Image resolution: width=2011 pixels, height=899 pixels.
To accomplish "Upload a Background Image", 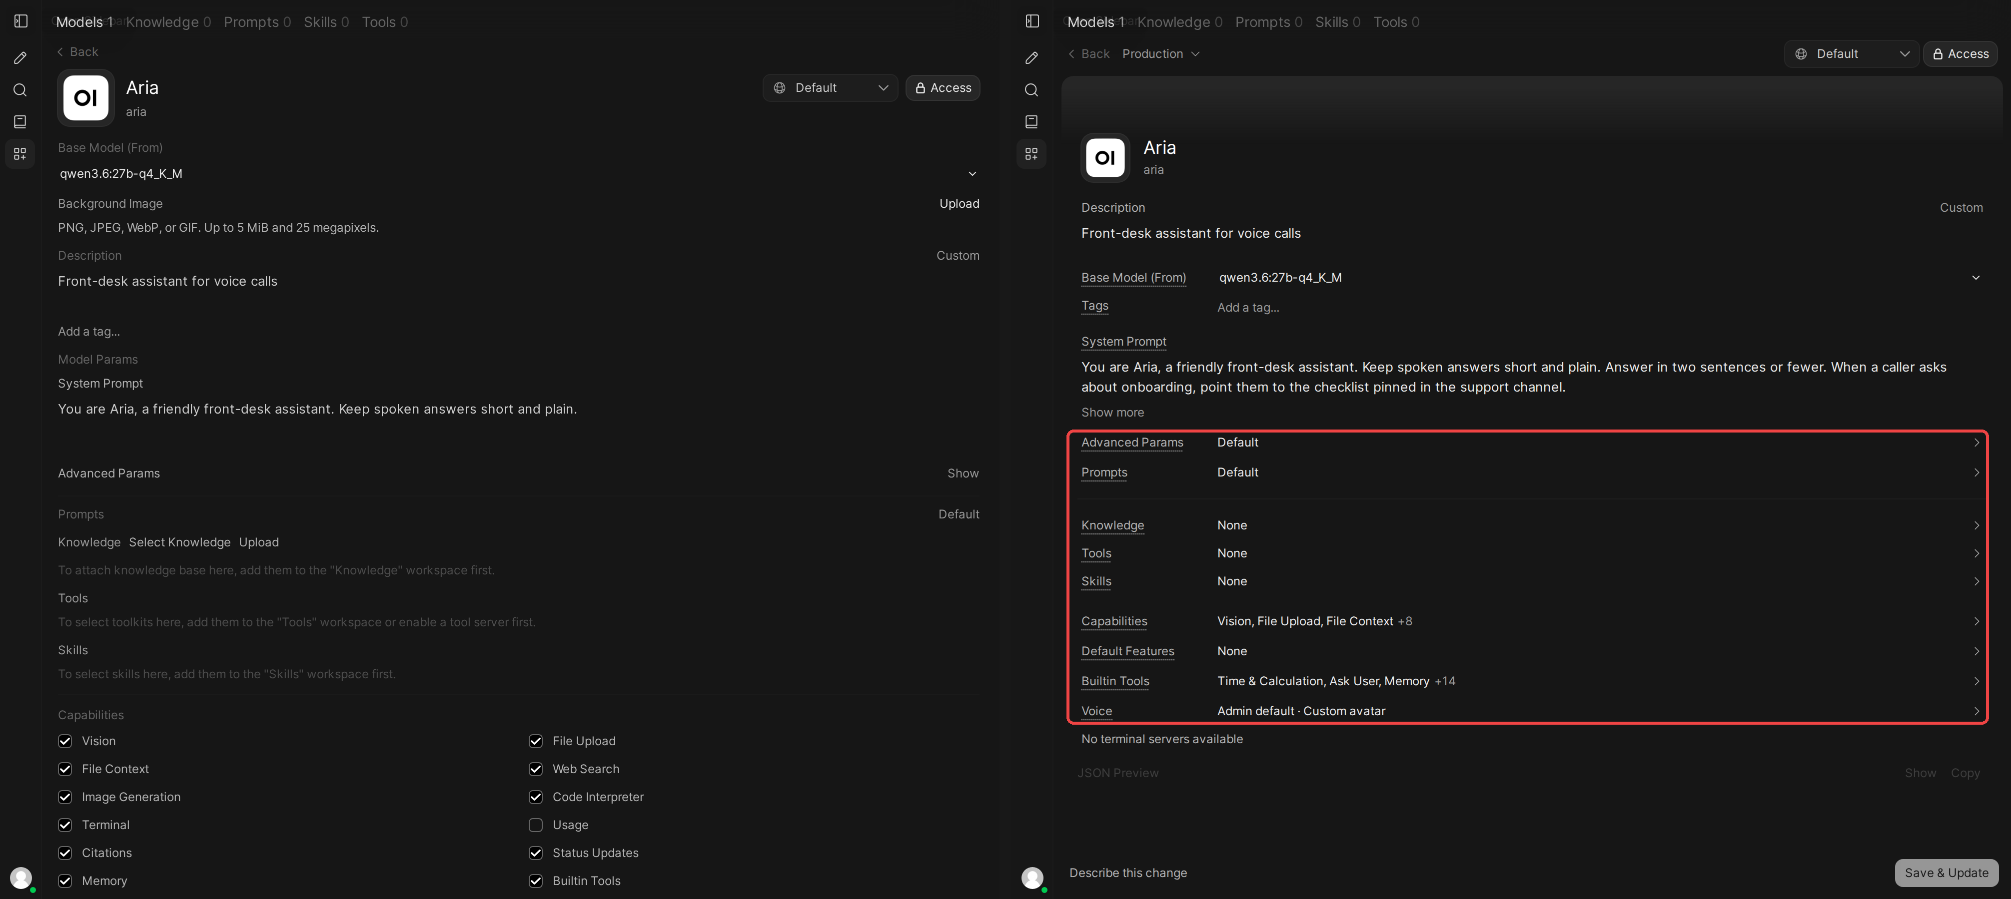I will tap(959, 204).
